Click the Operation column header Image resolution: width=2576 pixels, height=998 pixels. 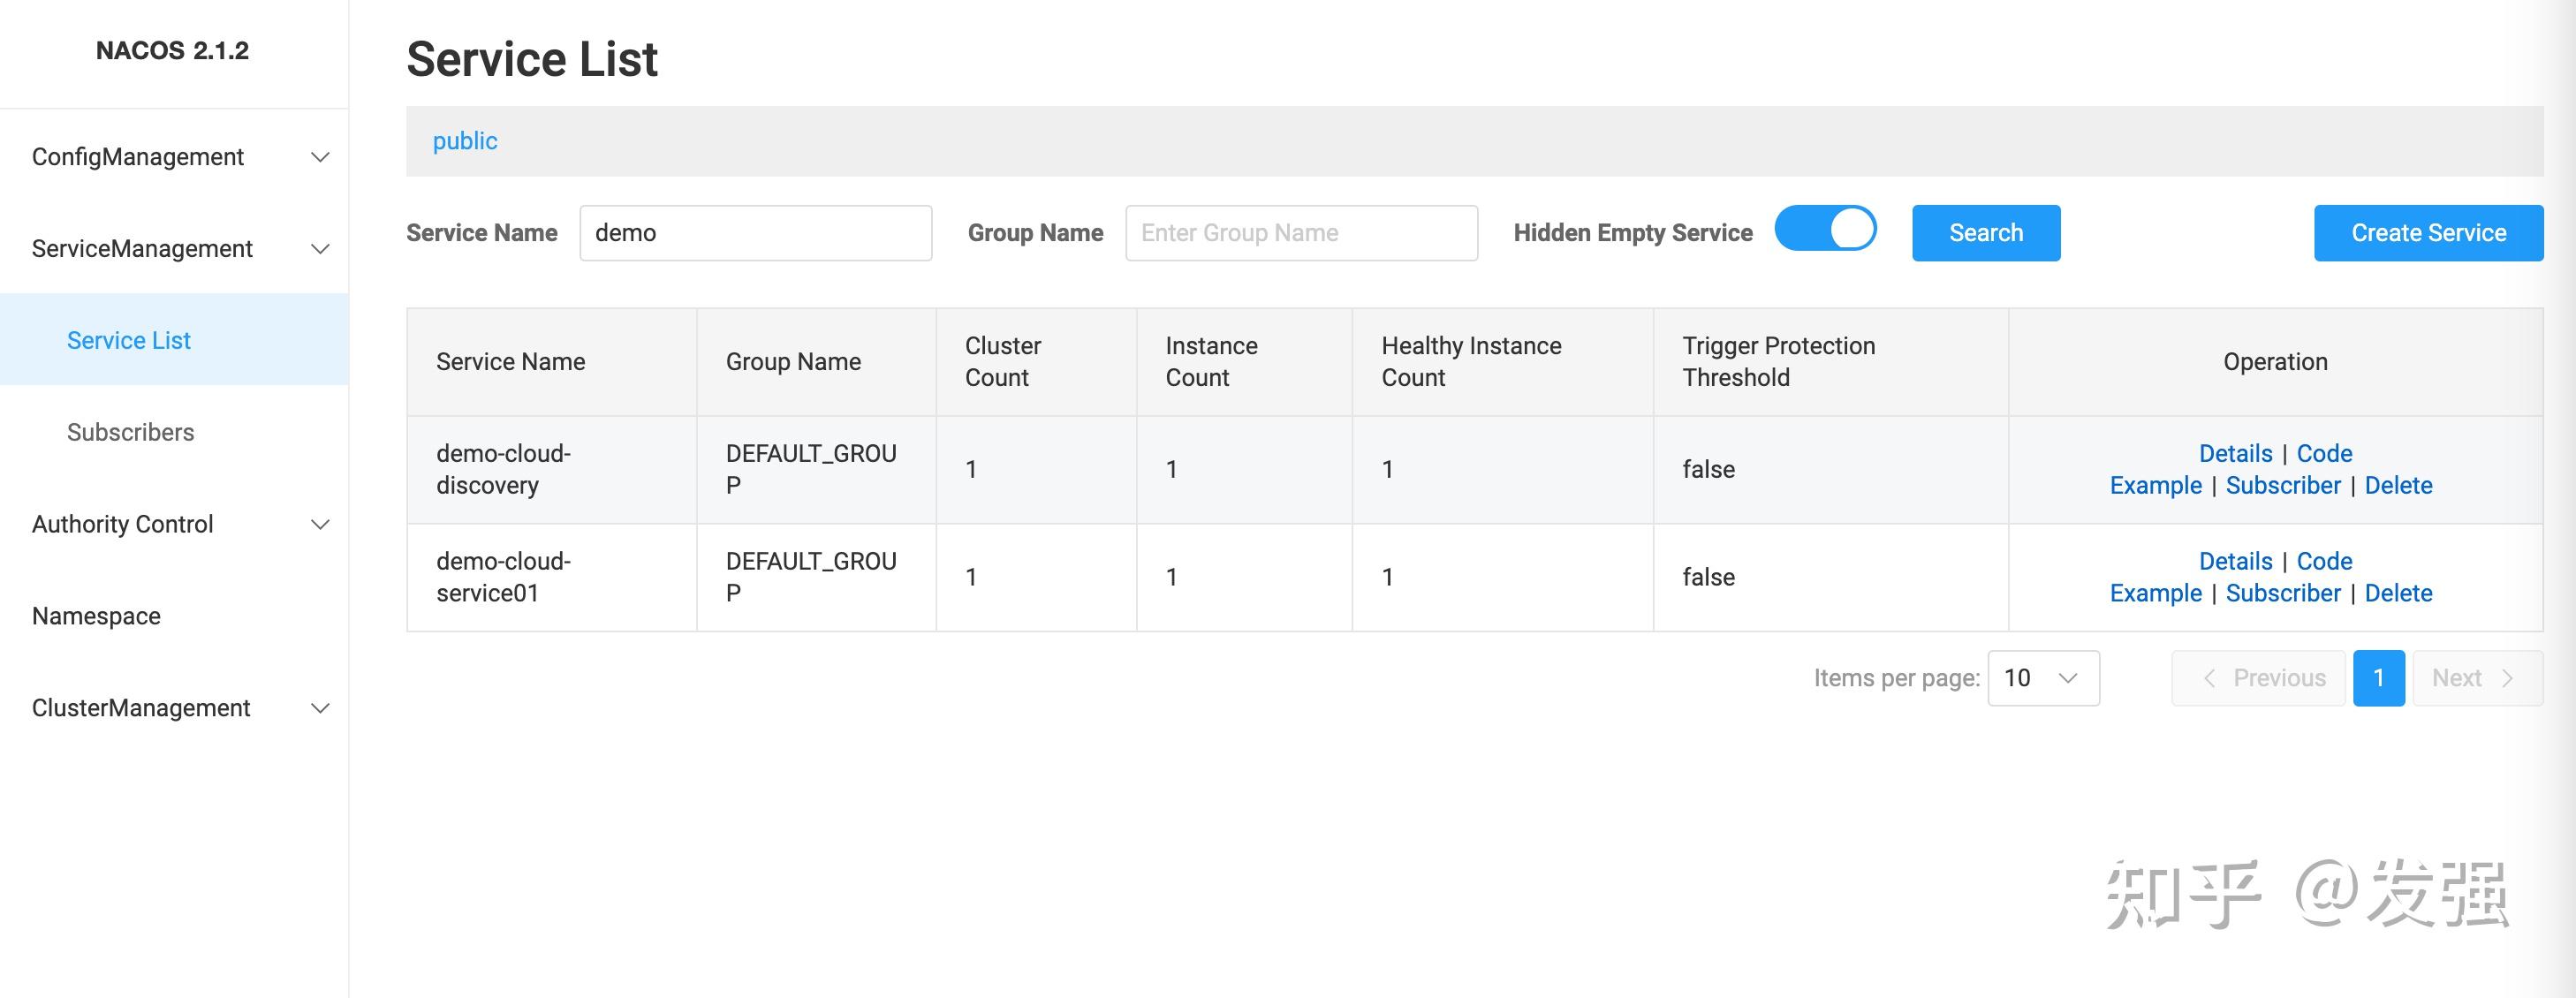[x=2275, y=362]
